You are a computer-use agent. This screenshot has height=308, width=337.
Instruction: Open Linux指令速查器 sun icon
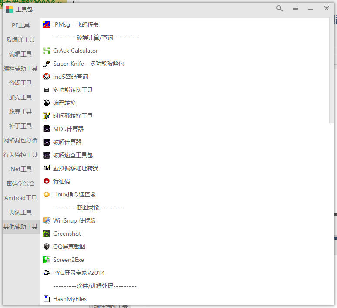[47, 194]
